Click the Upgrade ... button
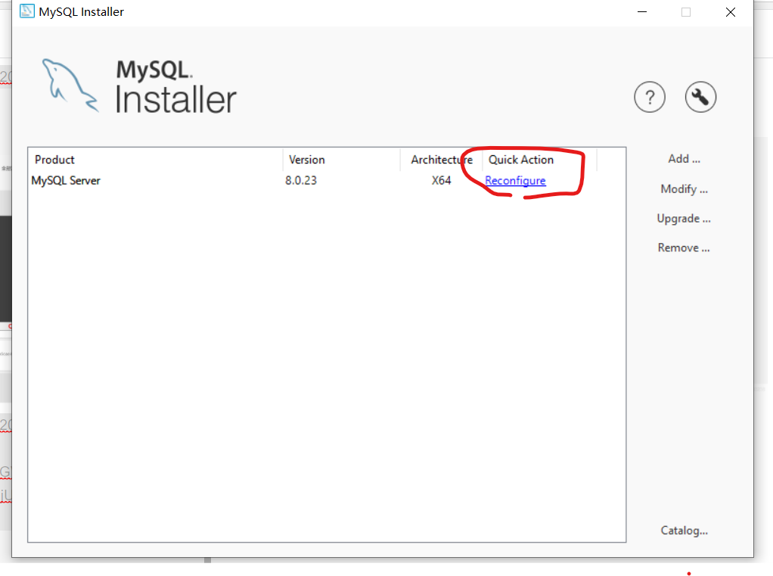773x576 pixels. (x=684, y=219)
